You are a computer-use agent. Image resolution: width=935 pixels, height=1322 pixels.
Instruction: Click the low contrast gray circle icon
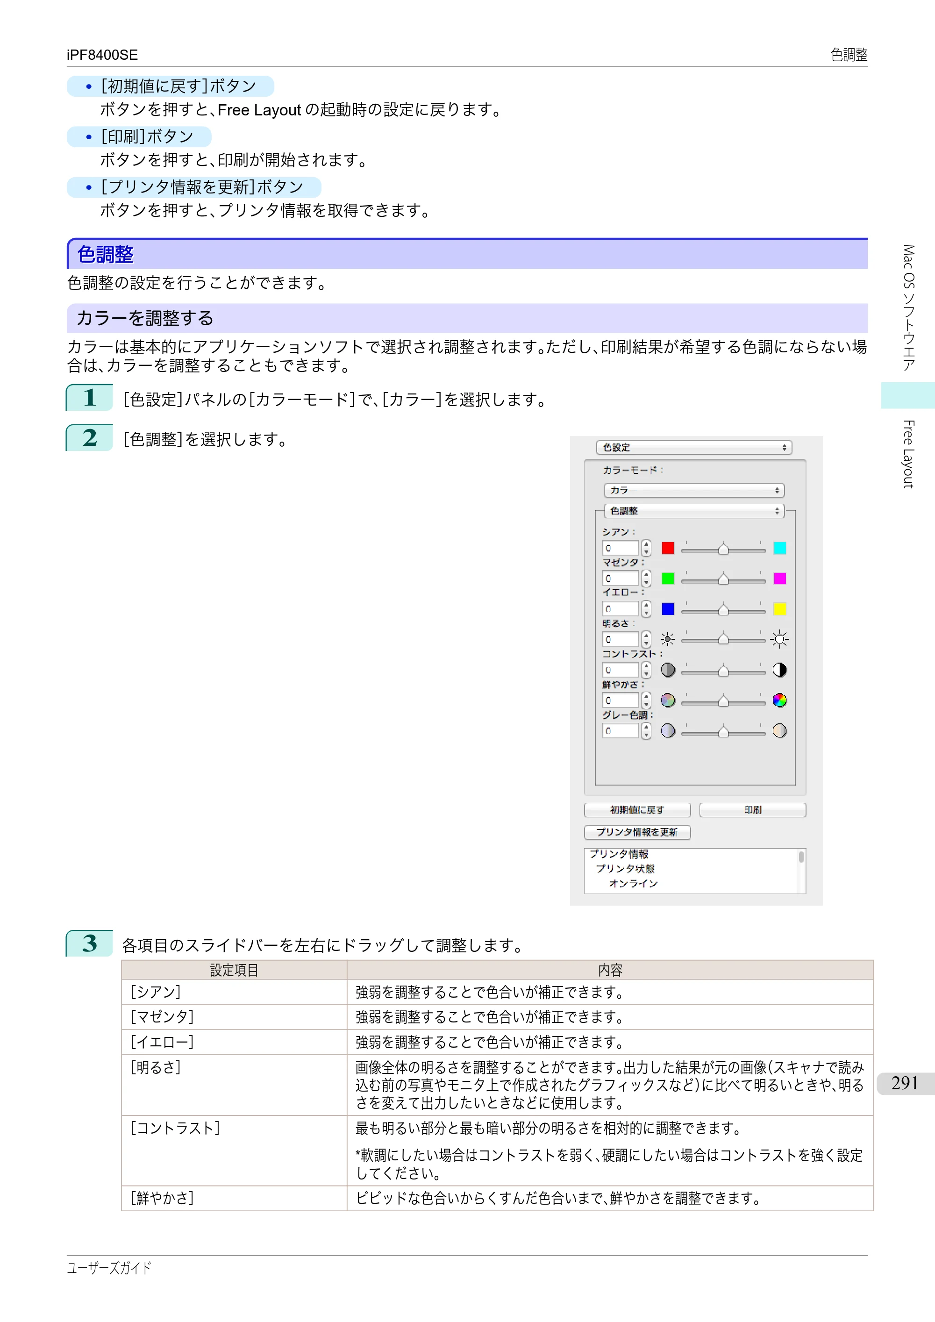[x=668, y=670]
